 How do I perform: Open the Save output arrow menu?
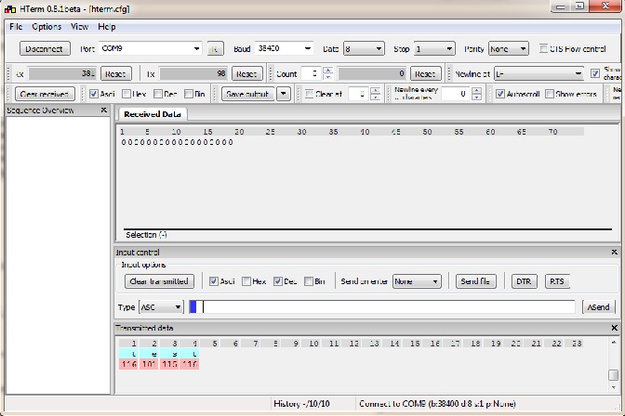tap(284, 94)
